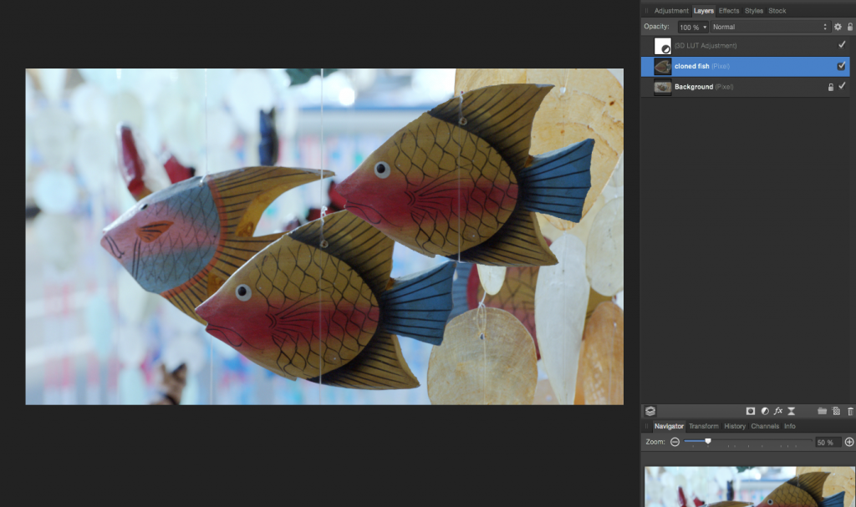
Task: Click the 50 % zoom value field
Action: point(827,442)
